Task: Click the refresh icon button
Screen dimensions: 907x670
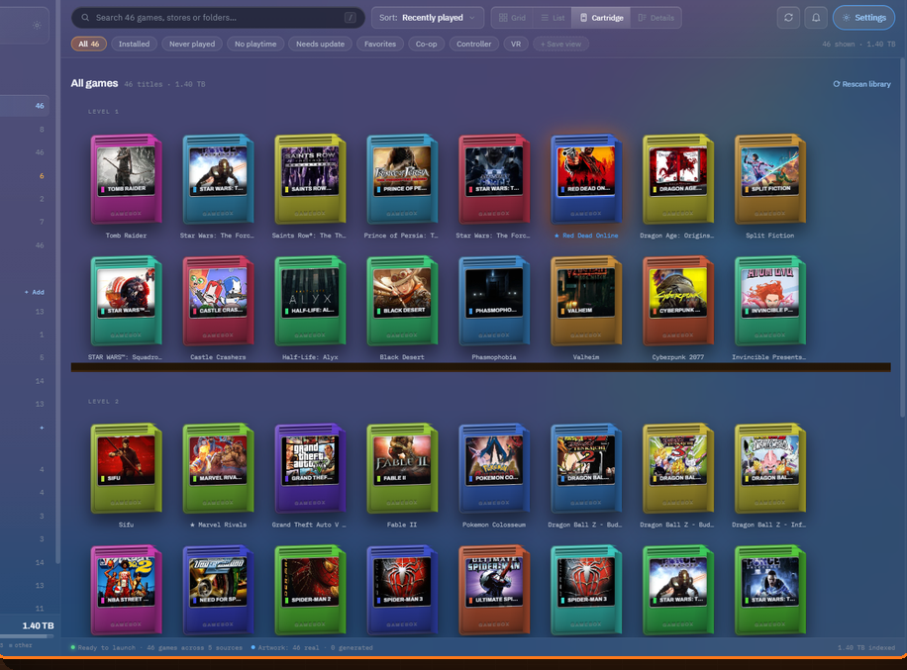Action: [788, 18]
